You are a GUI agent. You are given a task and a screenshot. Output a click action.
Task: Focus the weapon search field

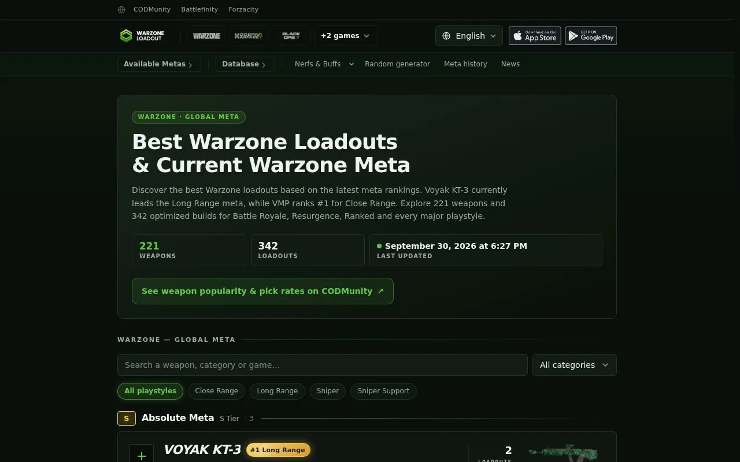click(x=323, y=365)
